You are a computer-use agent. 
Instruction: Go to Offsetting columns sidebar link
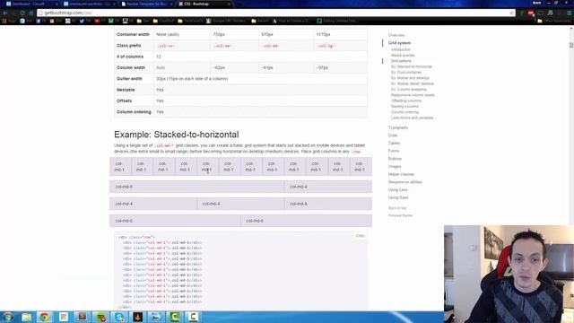point(406,100)
